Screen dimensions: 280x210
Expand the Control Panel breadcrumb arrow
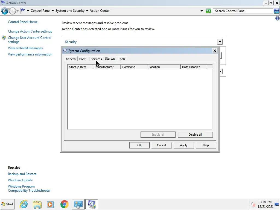53,11
